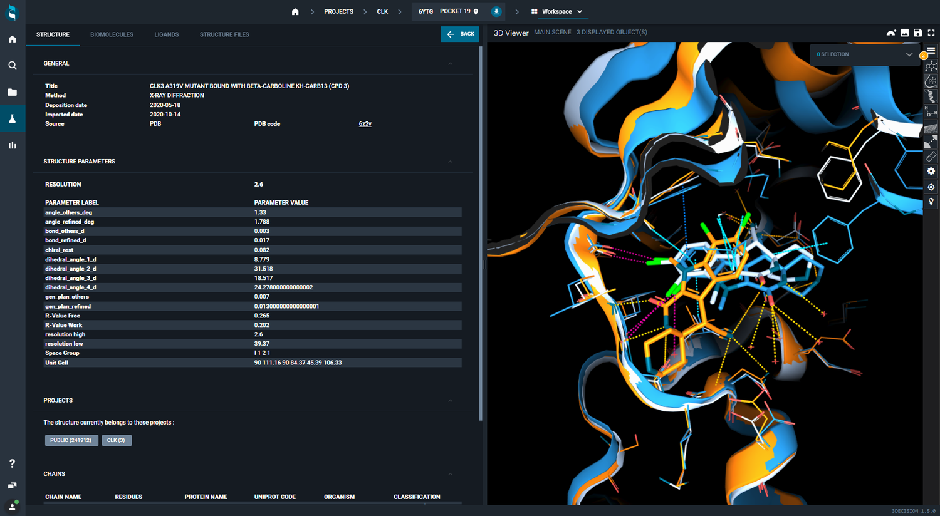
Task: Click the CLASSIFICATION column header
Action: coord(417,497)
